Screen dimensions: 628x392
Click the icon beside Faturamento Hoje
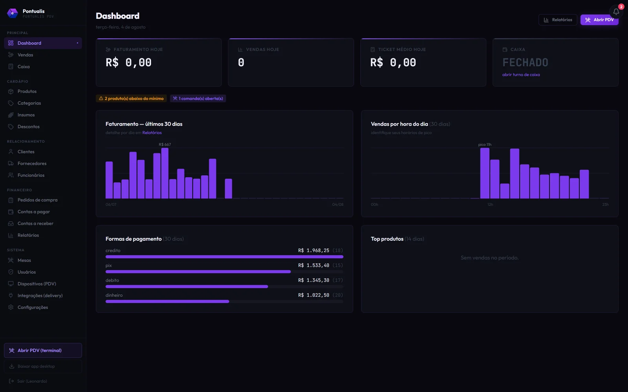(x=108, y=50)
